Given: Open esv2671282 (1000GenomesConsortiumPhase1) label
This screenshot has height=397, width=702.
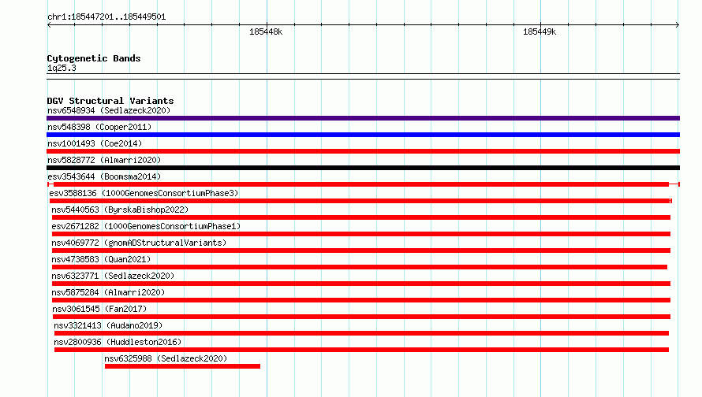Looking at the screenshot, I should click(x=146, y=226).
